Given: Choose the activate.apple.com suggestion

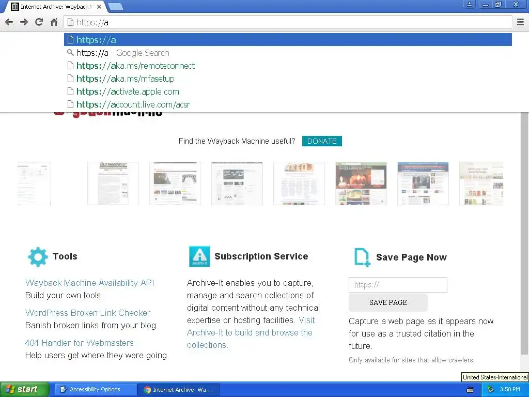Looking at the screenshot, I should click(288, 91).
